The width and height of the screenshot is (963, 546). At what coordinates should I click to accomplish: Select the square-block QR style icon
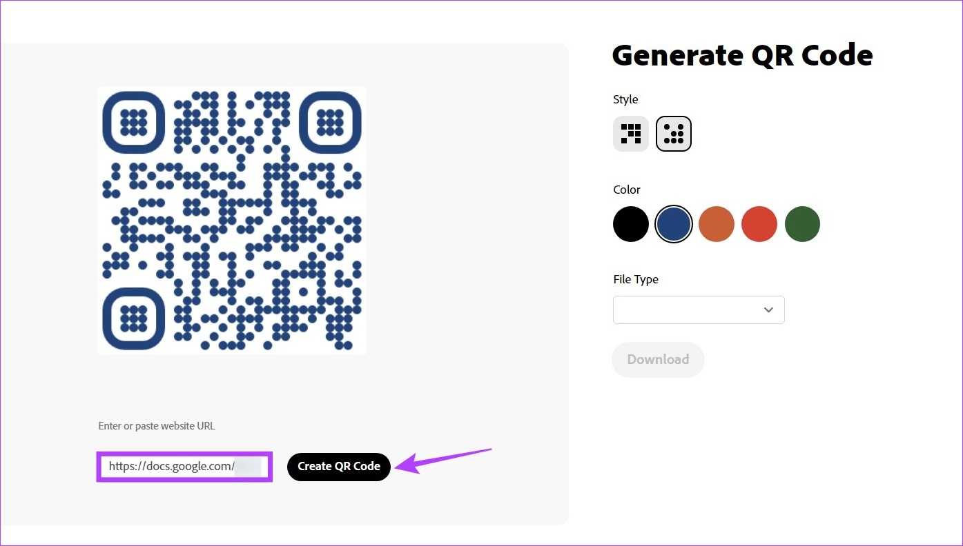631,134
